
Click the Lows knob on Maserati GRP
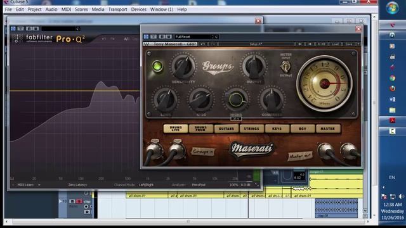165,100
